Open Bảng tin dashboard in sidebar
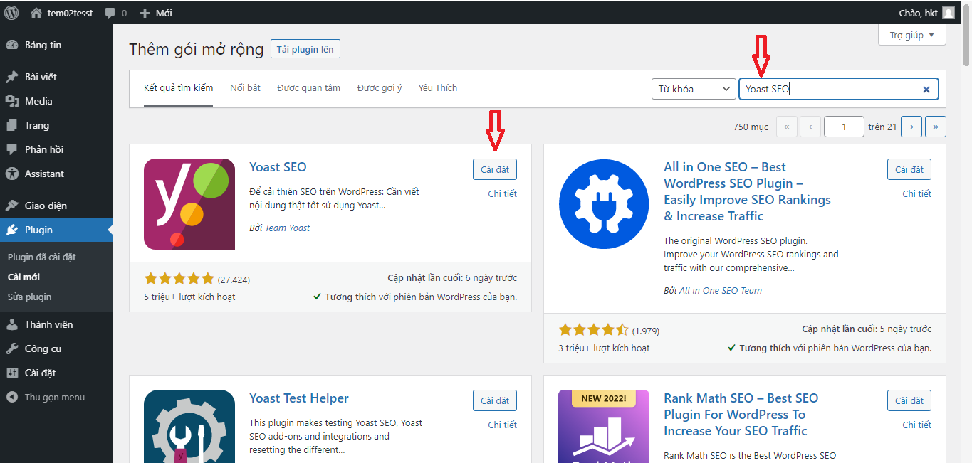The image size is (972, 463). (43, 45)
